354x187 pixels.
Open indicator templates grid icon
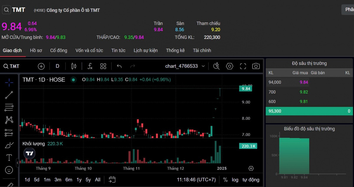tap(103, 66)
